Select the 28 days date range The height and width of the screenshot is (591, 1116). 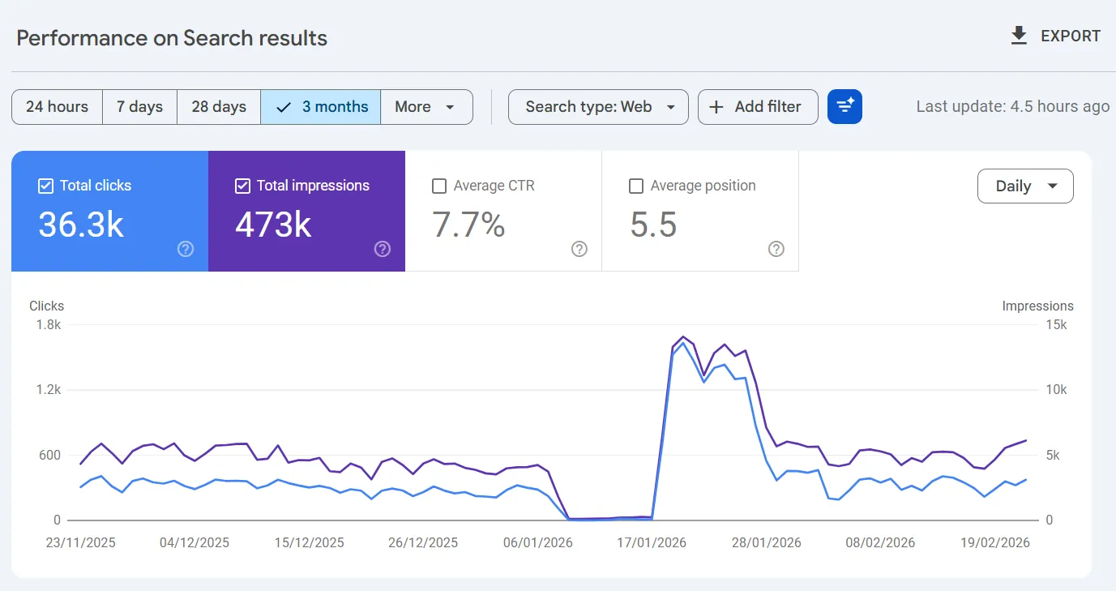pyautogui.click(x=218, y=106)
